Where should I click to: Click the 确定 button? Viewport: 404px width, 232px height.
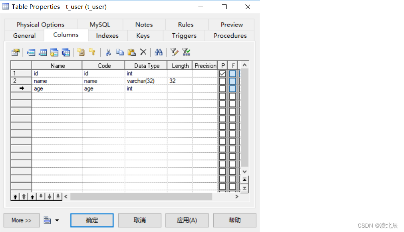tap(92, 220)
